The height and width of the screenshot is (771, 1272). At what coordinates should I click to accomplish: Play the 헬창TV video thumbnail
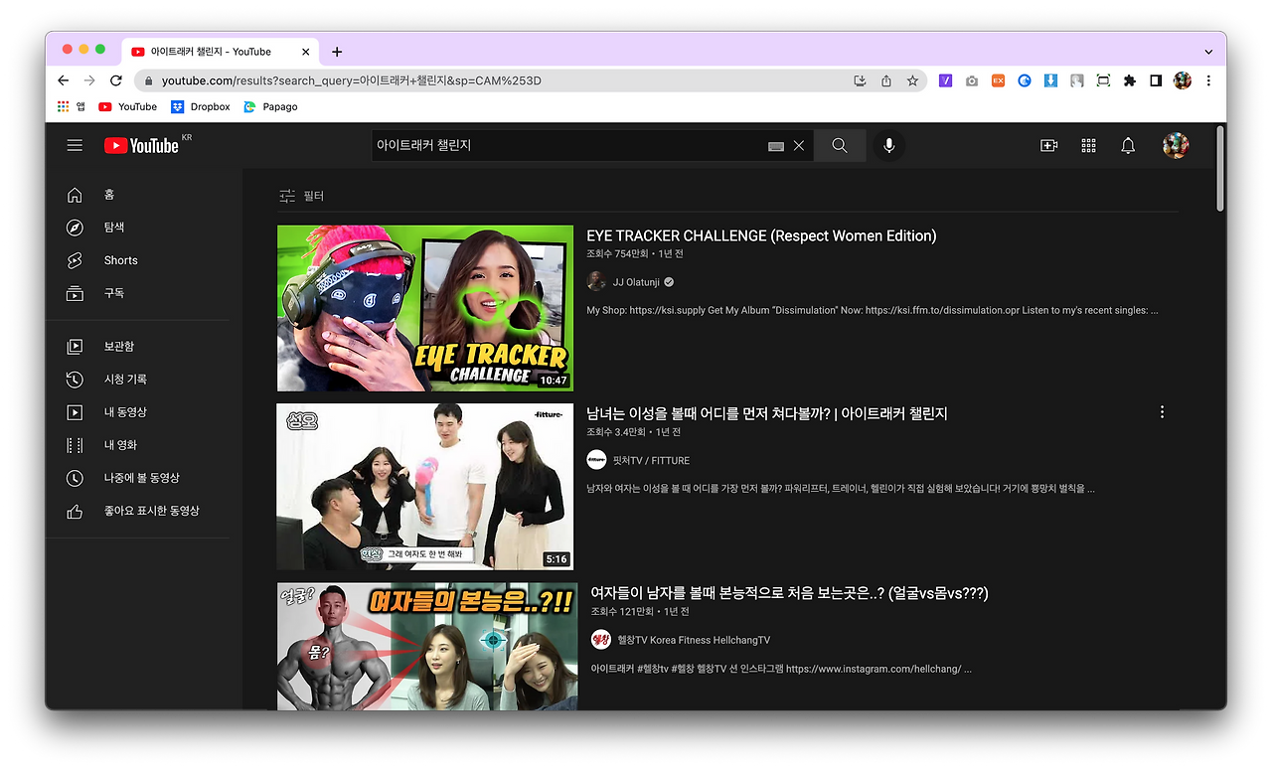coord(427,646)
